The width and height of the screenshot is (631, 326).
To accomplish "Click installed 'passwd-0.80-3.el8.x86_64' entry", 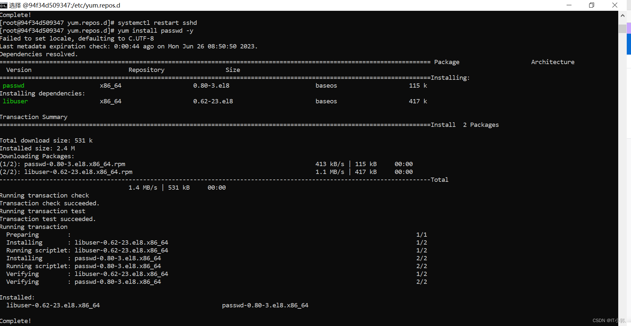I will click(265, 305).
